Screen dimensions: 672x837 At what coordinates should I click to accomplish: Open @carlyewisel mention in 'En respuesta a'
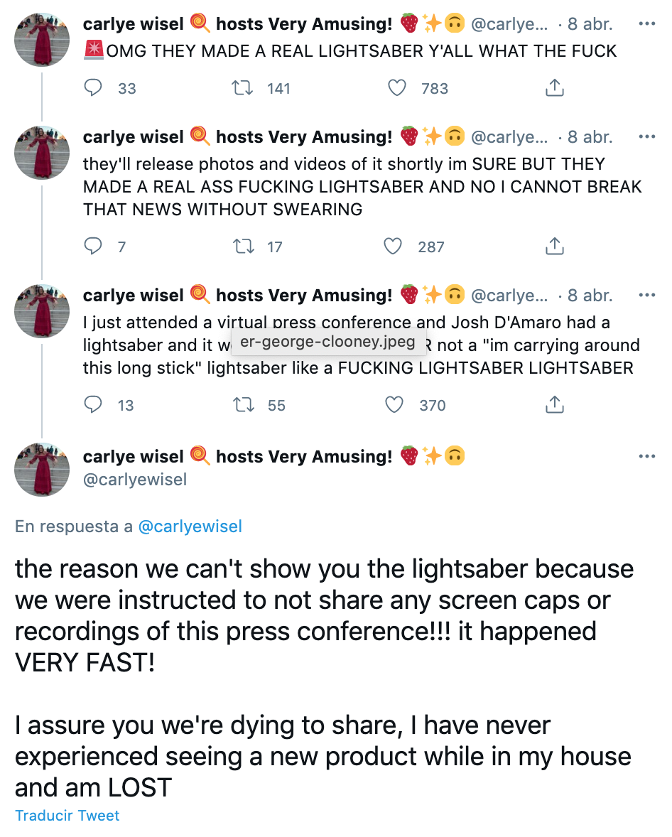190,526
